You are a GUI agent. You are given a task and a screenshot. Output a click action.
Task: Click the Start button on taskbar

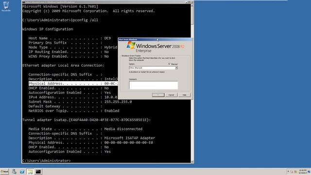coord(4,172)
